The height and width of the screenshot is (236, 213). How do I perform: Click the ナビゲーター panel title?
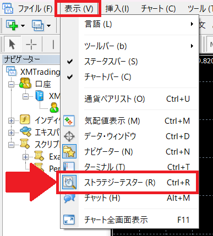22,59
